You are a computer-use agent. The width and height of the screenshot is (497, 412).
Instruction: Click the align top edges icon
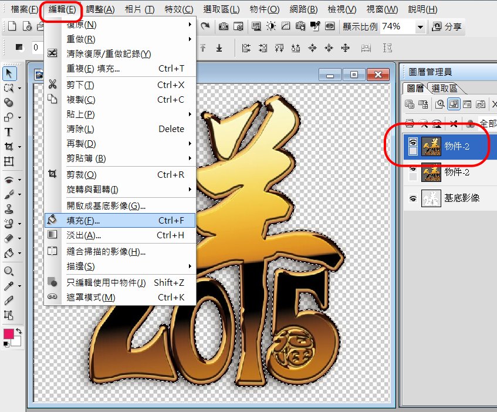pos(279,48)
